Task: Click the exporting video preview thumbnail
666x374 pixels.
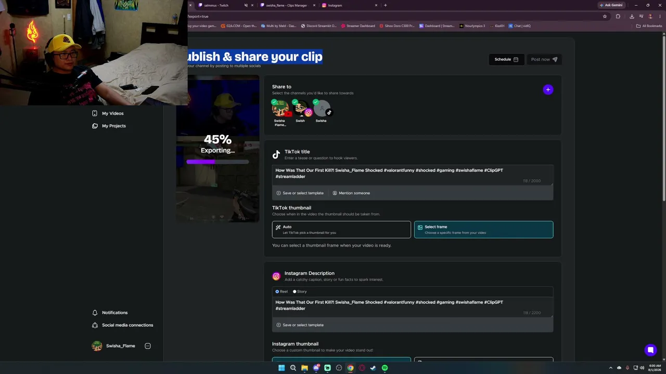Action: click(x=217, y=149)
